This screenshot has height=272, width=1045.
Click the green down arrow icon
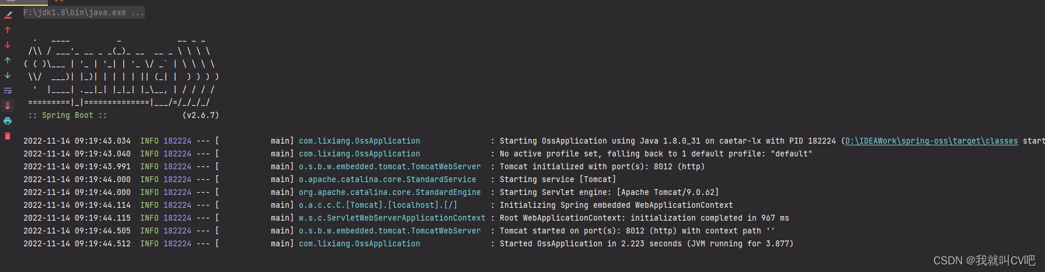coord(8,75)
